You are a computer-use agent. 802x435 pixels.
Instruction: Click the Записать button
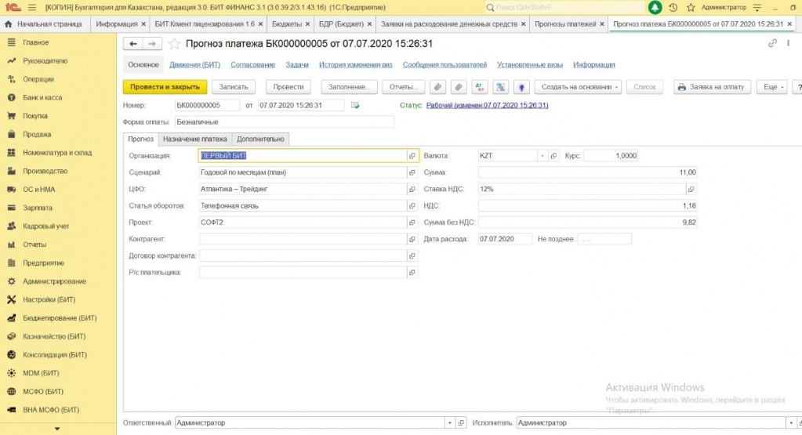[234, 87]
